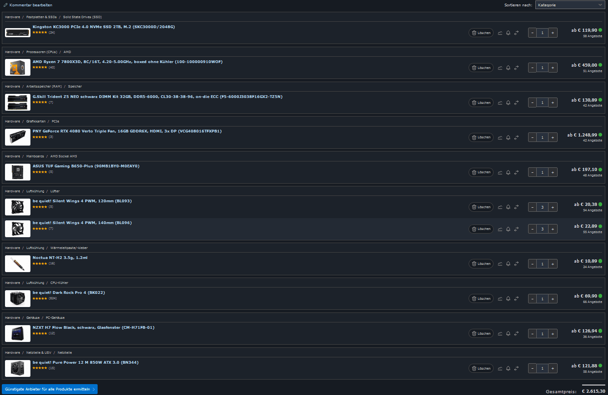The image size is (608, 395).
Task: Increase quantity of NZXT H7 Flow case
Action: [x=553, y=334]
